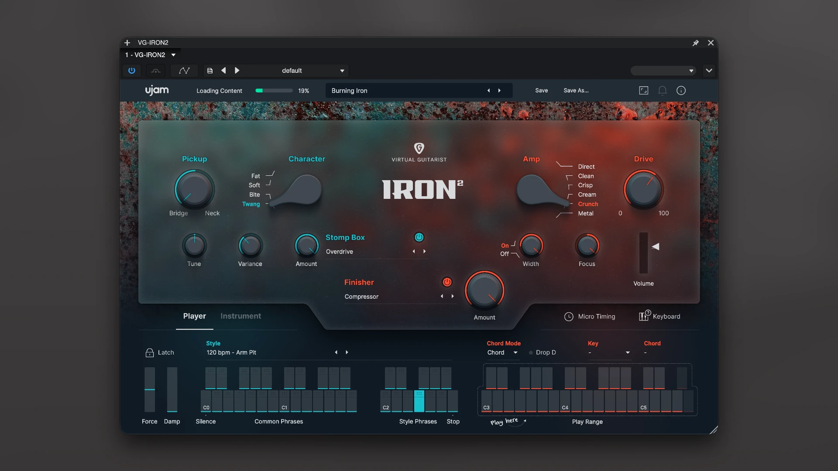Select the Metal amp setting
Screen dimensions: 838x471
tap(586, 213)
